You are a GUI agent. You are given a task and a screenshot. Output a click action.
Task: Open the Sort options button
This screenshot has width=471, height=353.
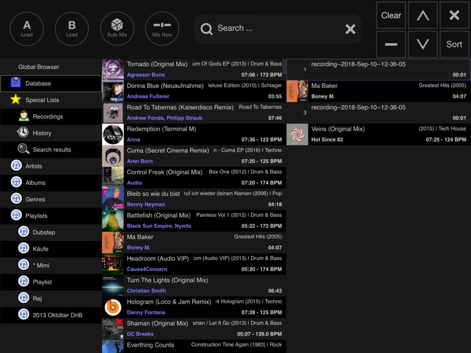click(x=454, y=44)
